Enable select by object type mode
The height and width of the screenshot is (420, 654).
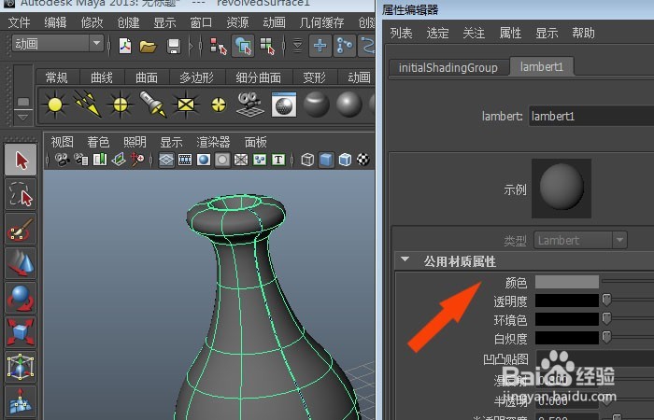pos(243,46)
